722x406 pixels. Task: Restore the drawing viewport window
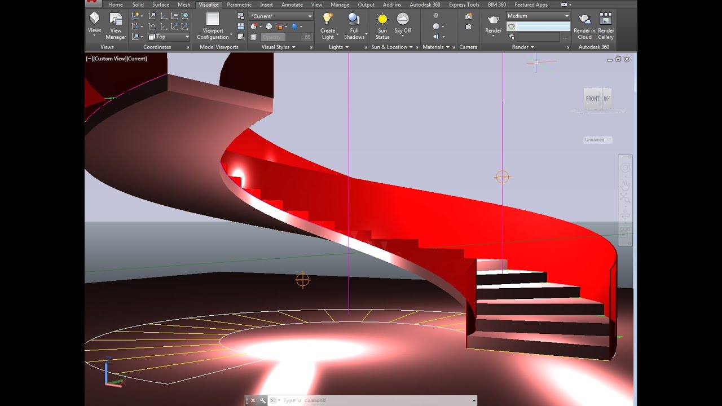618,59
